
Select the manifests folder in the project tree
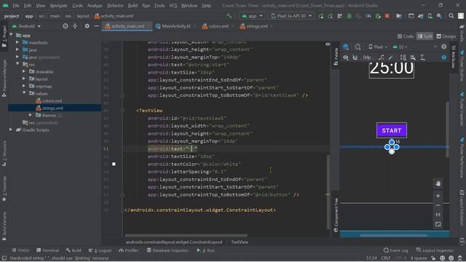pos(38,42)
